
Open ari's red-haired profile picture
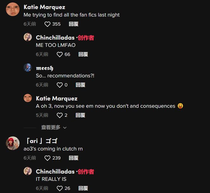click(13, 143)
